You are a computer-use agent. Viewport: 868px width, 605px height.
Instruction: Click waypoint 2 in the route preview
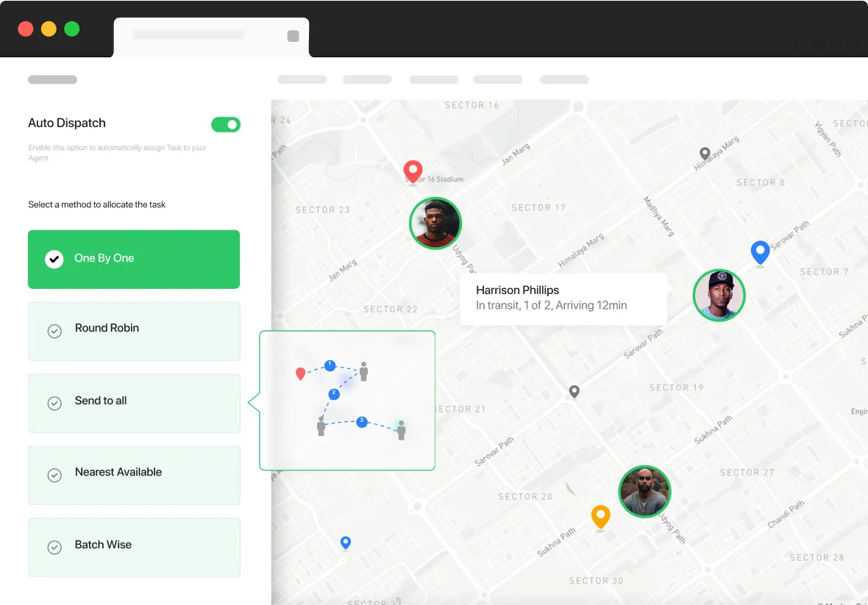tap(334, 394)
